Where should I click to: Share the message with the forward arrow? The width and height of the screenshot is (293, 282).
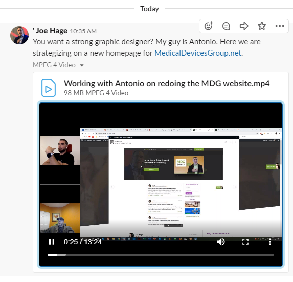tap(244, 26)
